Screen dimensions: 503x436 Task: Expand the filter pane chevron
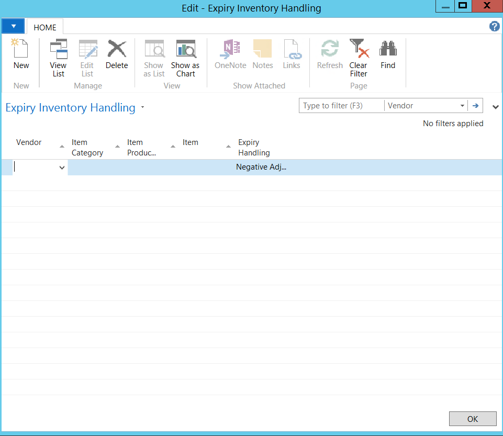point(495,107)
